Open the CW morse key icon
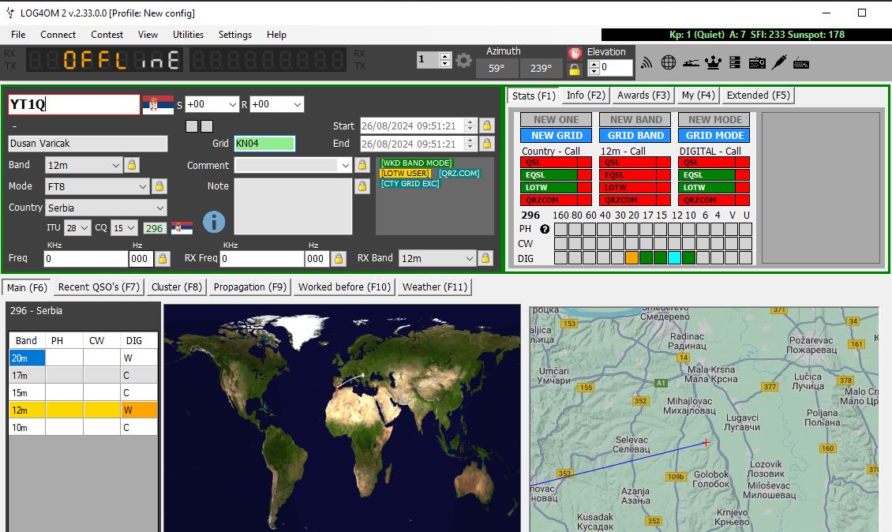892x532 pixels. pos(691,62)
